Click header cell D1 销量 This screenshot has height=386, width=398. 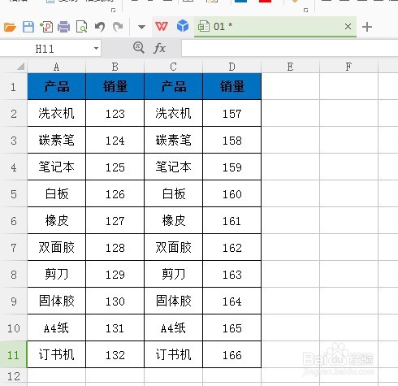tap(231, 86)
